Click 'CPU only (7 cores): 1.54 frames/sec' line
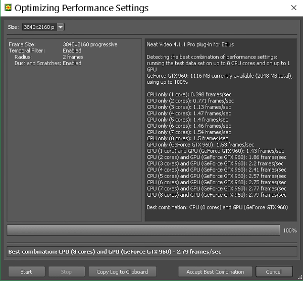303x281 pixels. pyautogui.click(x=189, y=132)
